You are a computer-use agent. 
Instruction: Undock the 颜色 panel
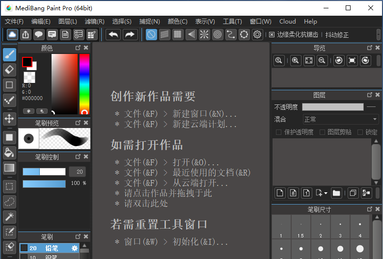78,48
